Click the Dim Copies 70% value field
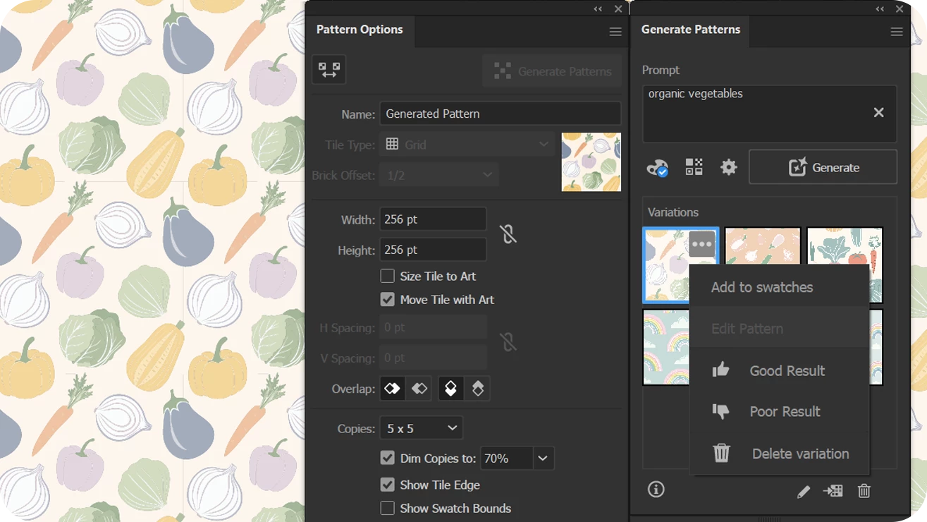The width and height of the screenshot is (927, 522). tap(507, 459)
